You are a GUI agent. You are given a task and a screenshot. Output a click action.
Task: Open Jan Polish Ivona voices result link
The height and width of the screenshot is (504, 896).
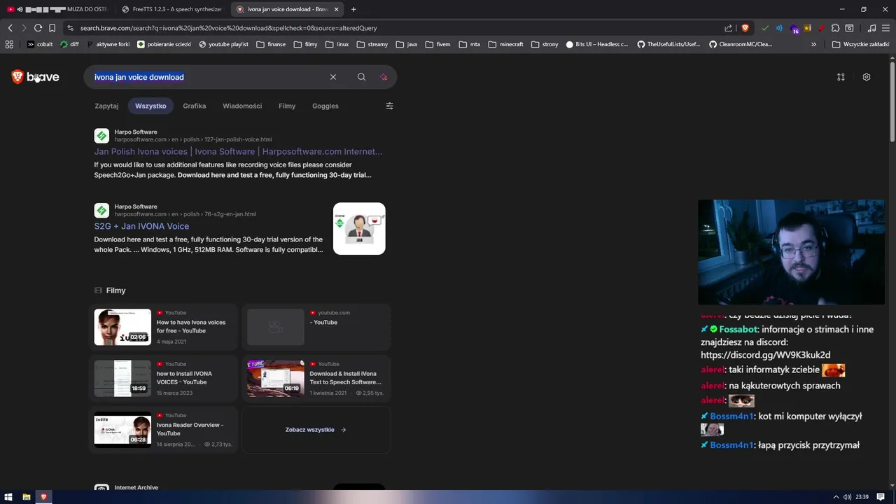[x=239, y=151]
